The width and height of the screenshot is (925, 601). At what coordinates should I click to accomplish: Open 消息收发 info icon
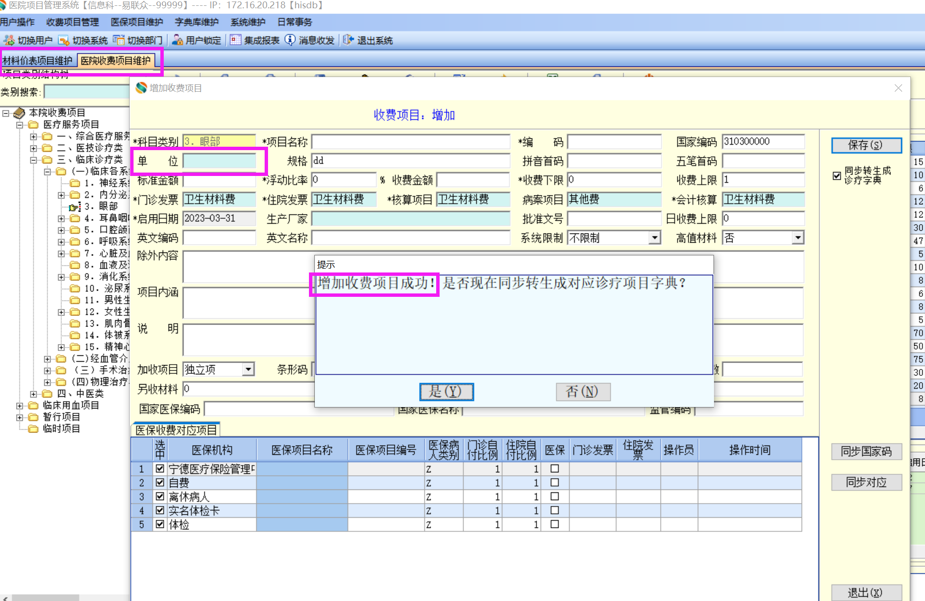[x=290, y=40]
